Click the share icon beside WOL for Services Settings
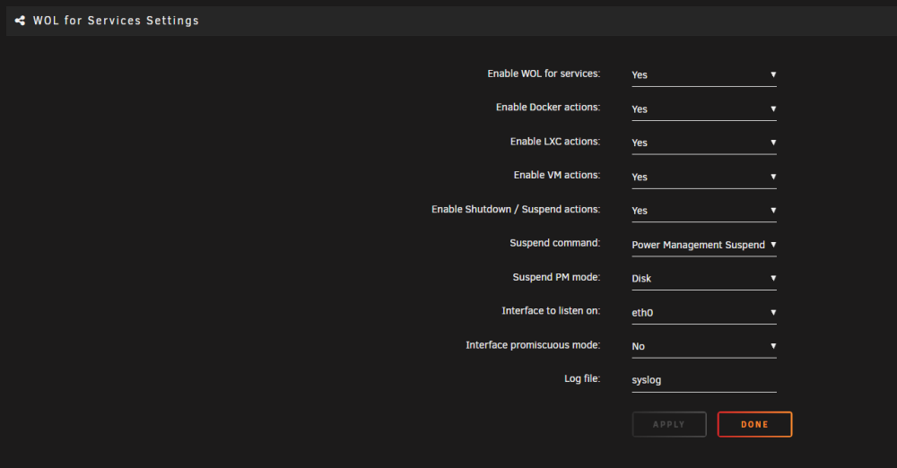 (x=20, y=21)
